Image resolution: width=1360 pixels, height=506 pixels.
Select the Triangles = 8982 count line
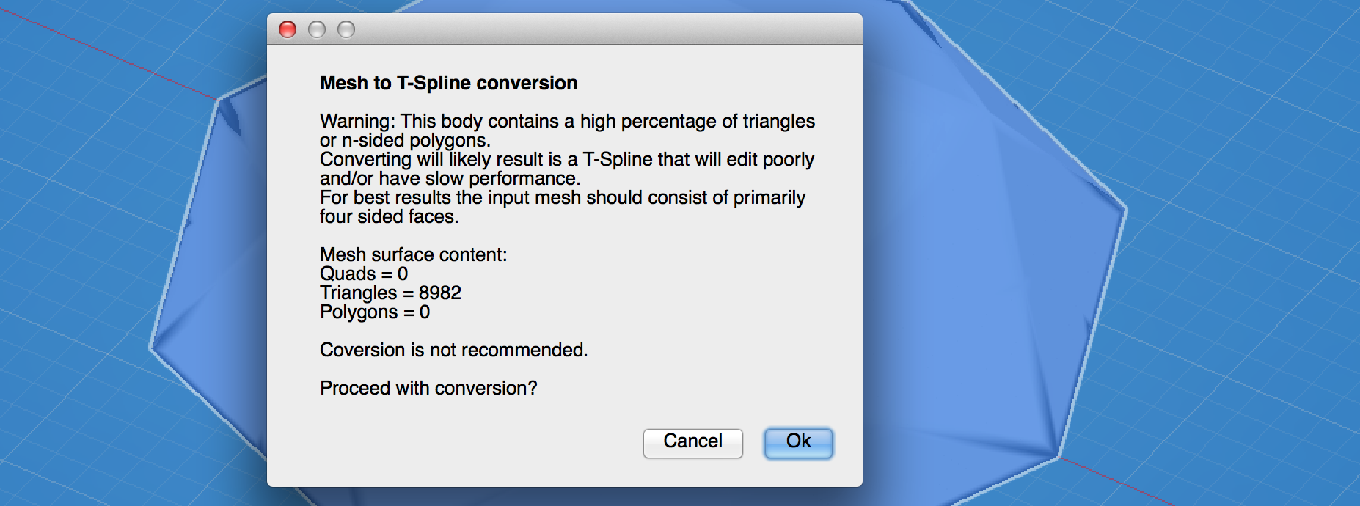(x=390, y=292)
